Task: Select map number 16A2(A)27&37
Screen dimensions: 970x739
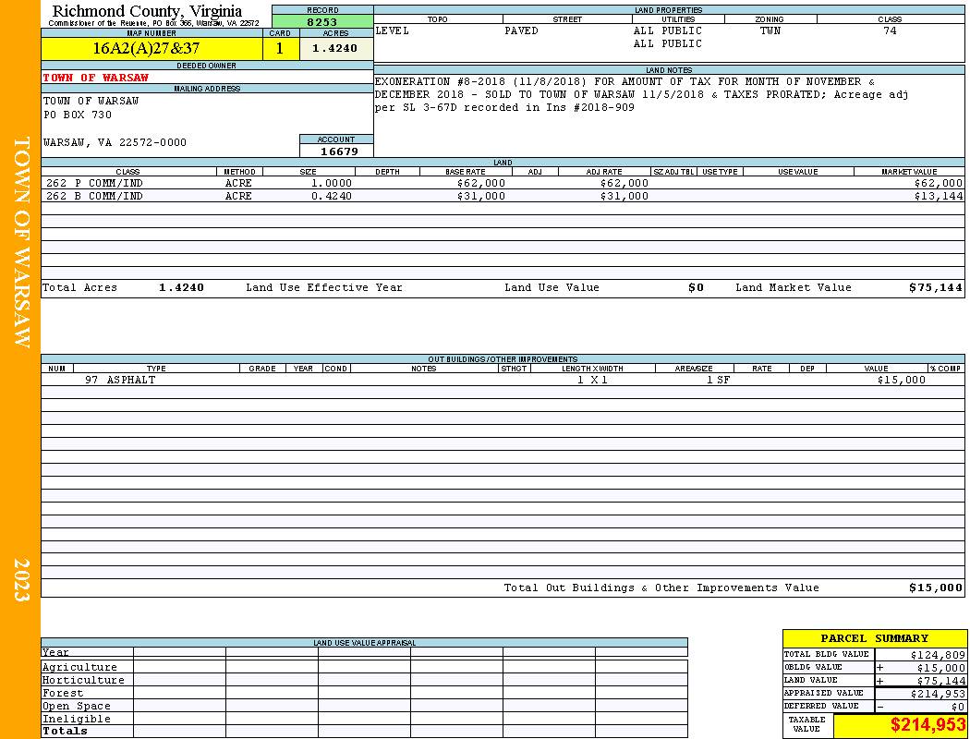Action: tap(146, 48)
